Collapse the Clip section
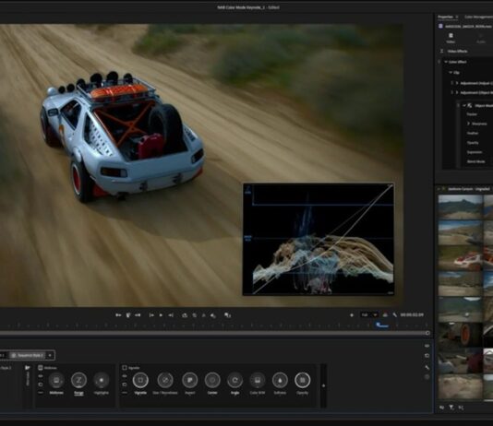 [x=451, y=73]
